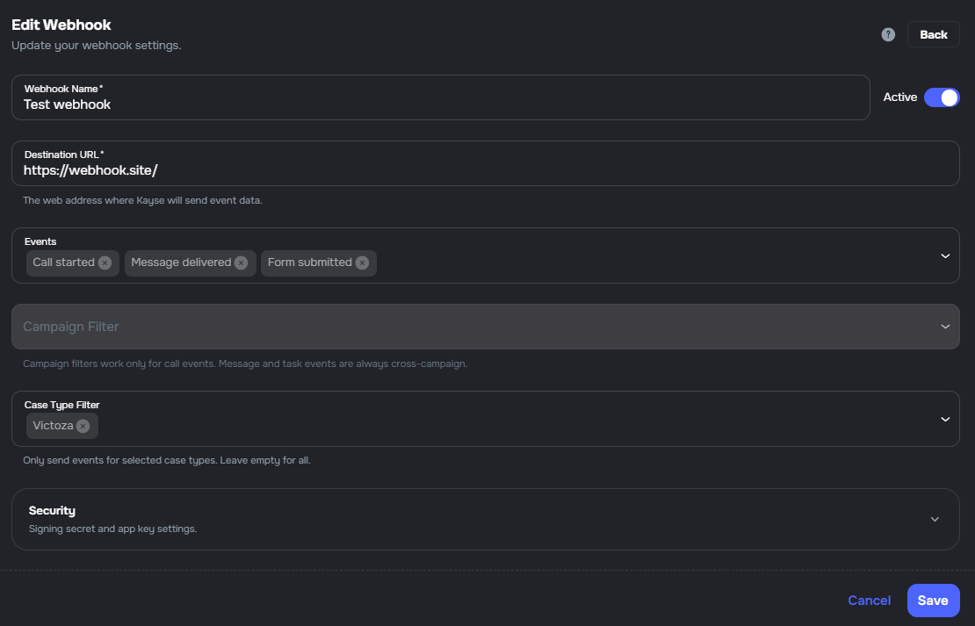Open the Events dropdown arrow
Image resolution: width=975 pixels, height=626 pixels.
tap(945, 255)
